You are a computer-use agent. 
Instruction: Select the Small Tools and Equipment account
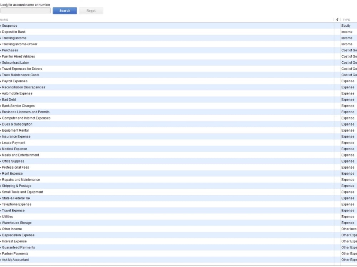pos(22,192)
